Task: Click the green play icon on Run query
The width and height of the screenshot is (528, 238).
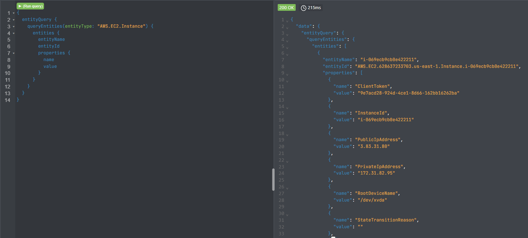Action: [21, 6]
